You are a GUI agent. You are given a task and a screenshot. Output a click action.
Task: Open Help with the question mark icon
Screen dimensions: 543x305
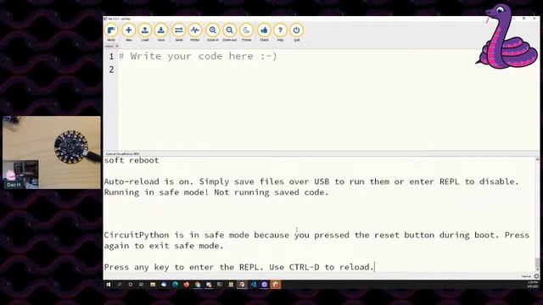280,32
